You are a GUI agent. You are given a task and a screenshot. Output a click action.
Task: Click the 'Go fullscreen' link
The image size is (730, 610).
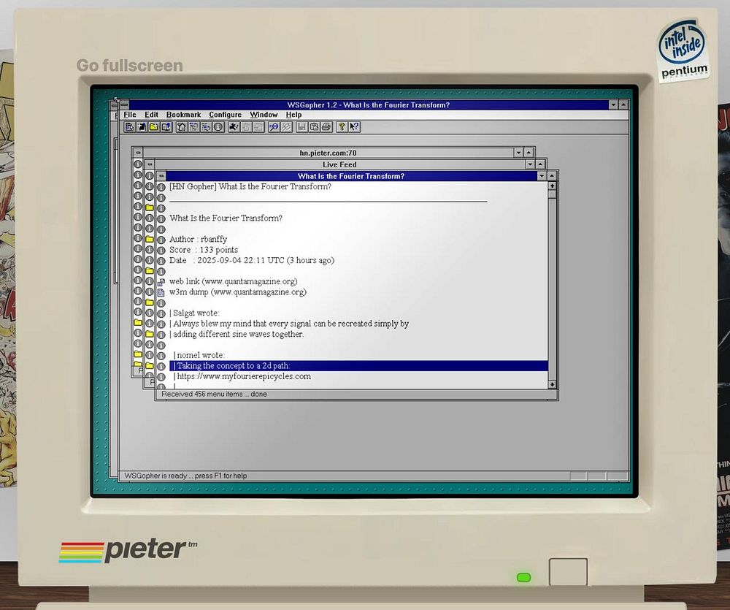[x=129, y=65]
